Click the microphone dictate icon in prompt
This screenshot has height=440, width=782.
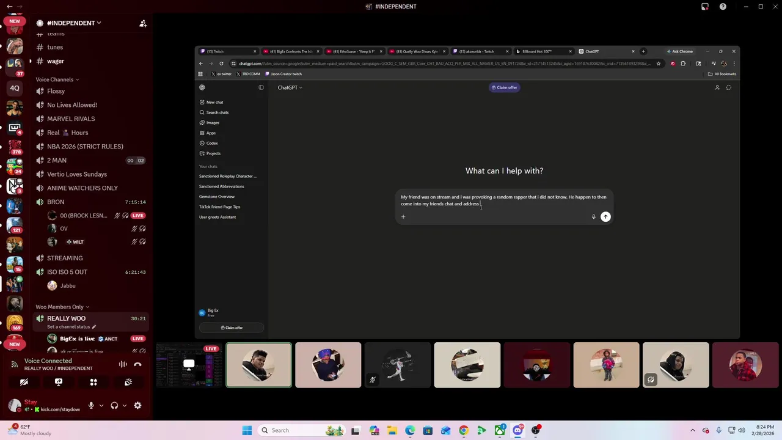(x=593, y=217)
